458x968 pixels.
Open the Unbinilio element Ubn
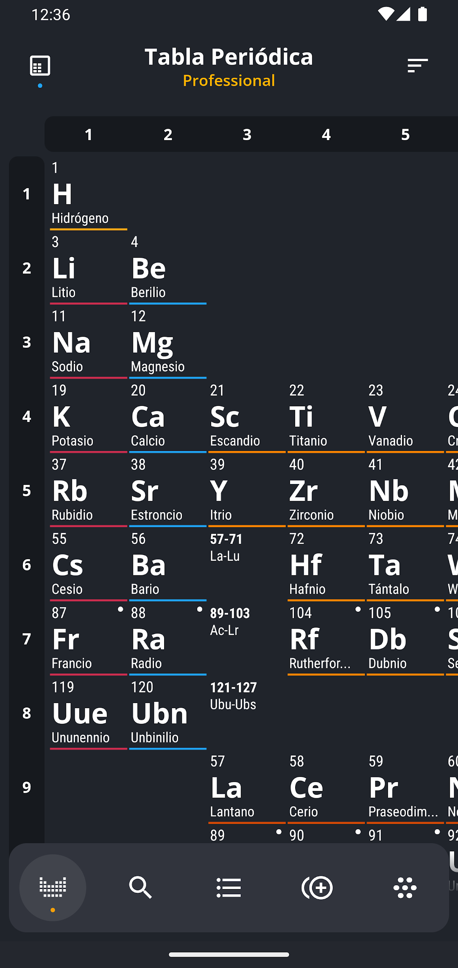(168, 714)
